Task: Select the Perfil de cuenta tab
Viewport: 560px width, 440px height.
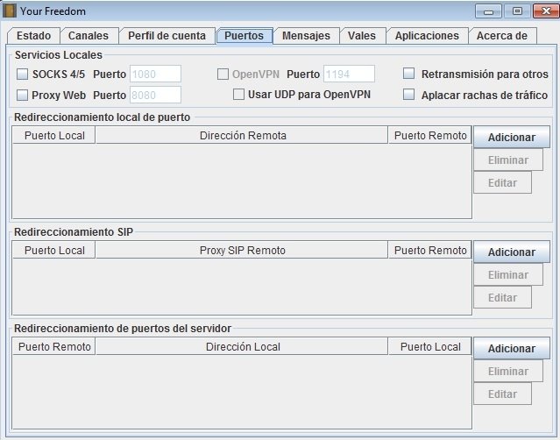Action: tap(167, 36)
